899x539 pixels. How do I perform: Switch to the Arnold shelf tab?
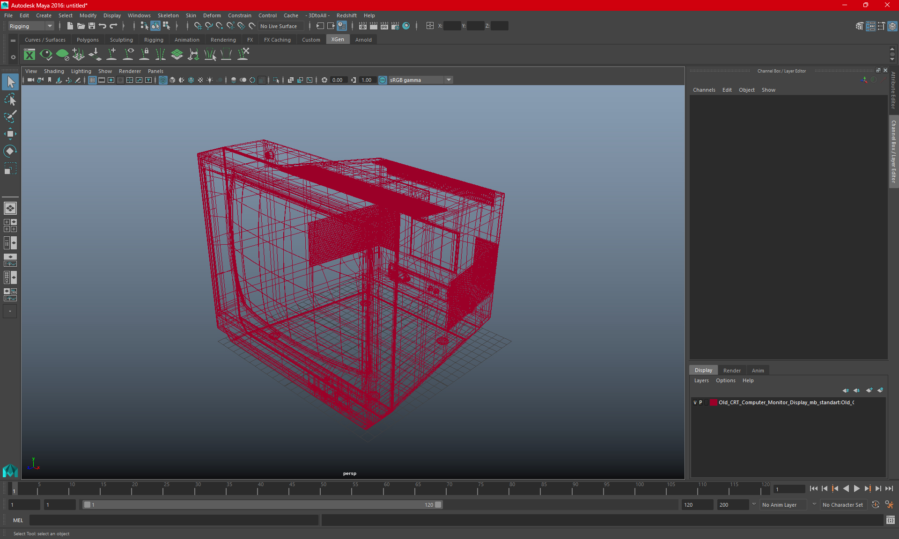[363, 40]
